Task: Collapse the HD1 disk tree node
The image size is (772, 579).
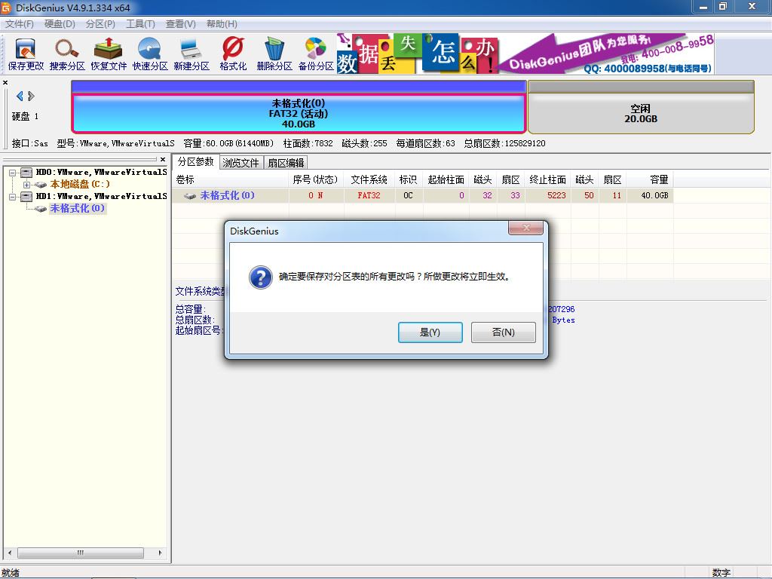Action: [x=13, y=197]
